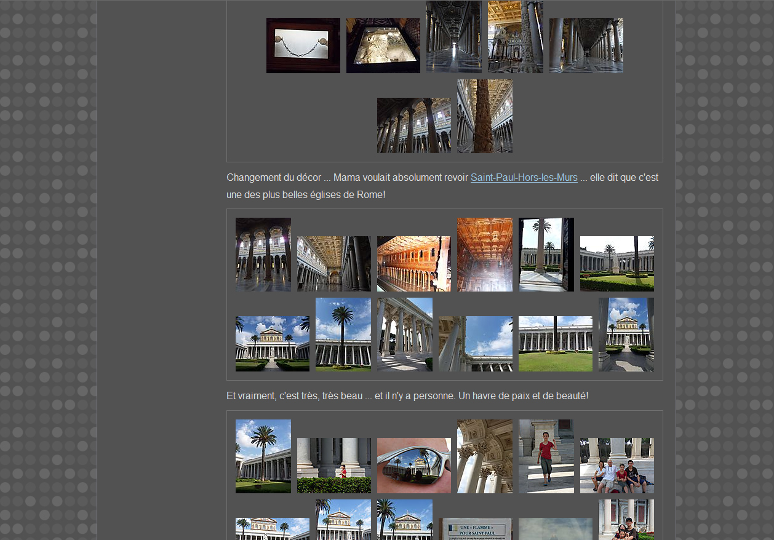Image resolution: width=774 pixels, height=540 pixels.
Task: Open the facade framed by dark columns photo
Action: [626, 335]
